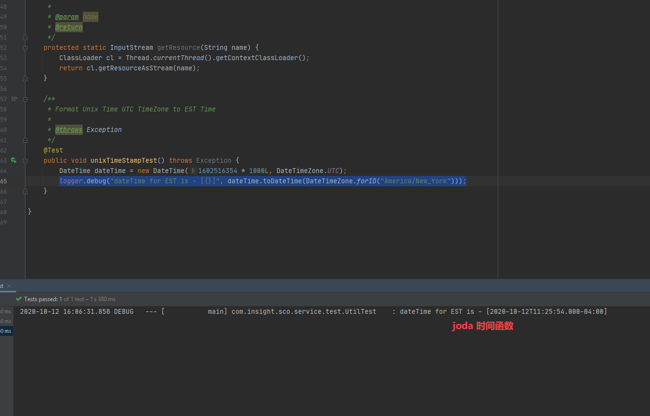Viewport: 650px width, 416px height.
Task: Click 'DateTimeZone.UTC' on line 64
Action: [x=308, y=171]
